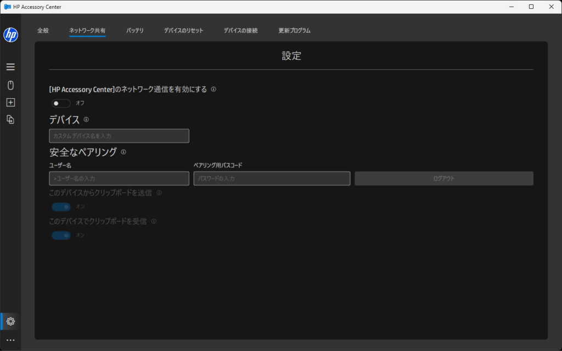Go to the デバイスのリセット tab
The height and width of the screenshot is (351, 562).
coord(183,31)
